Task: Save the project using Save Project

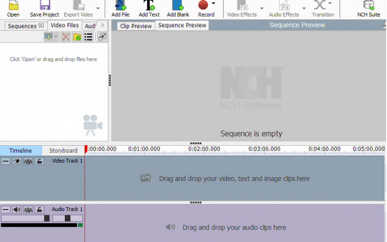Action: pos(45,9)
